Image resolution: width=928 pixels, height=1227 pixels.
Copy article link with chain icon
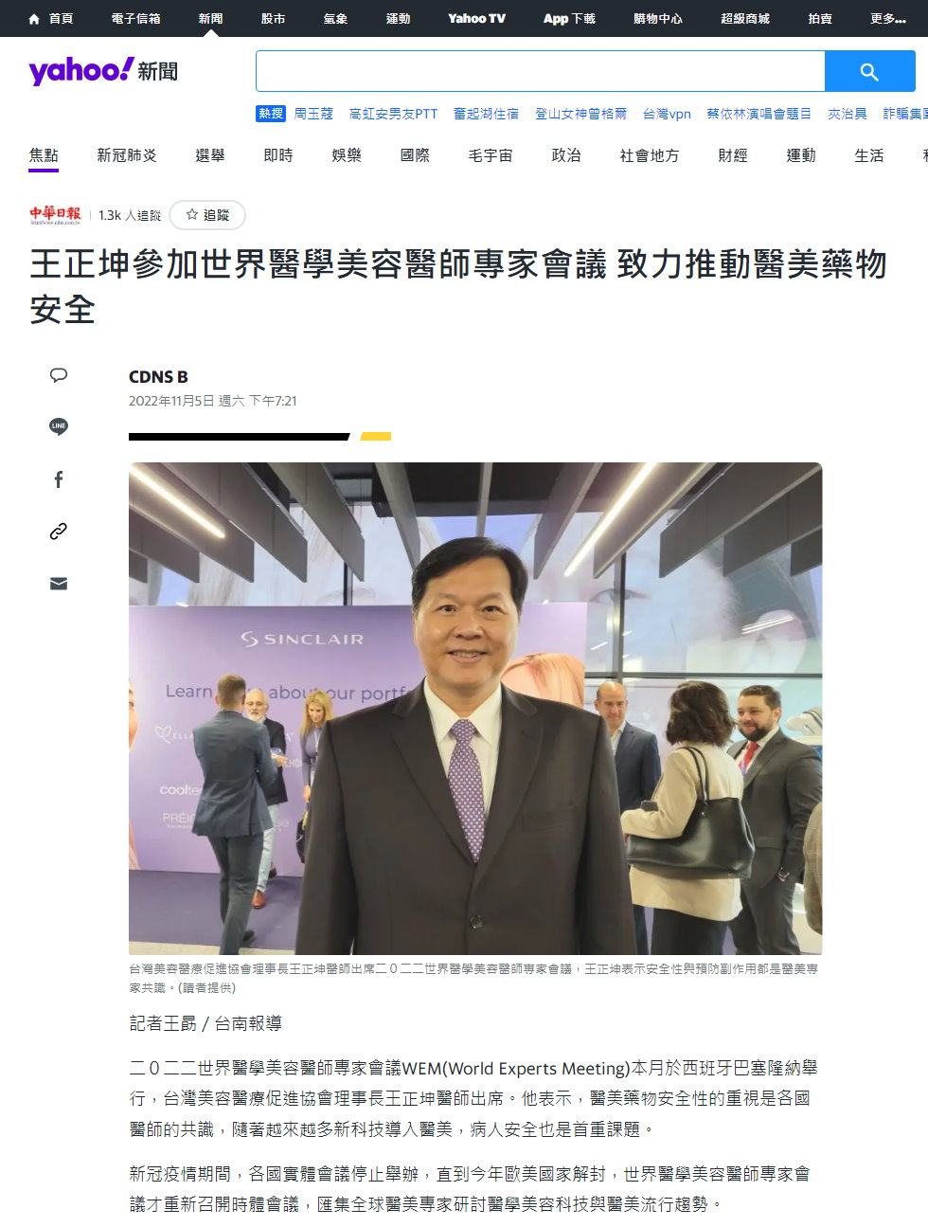(x=59, y=532)
